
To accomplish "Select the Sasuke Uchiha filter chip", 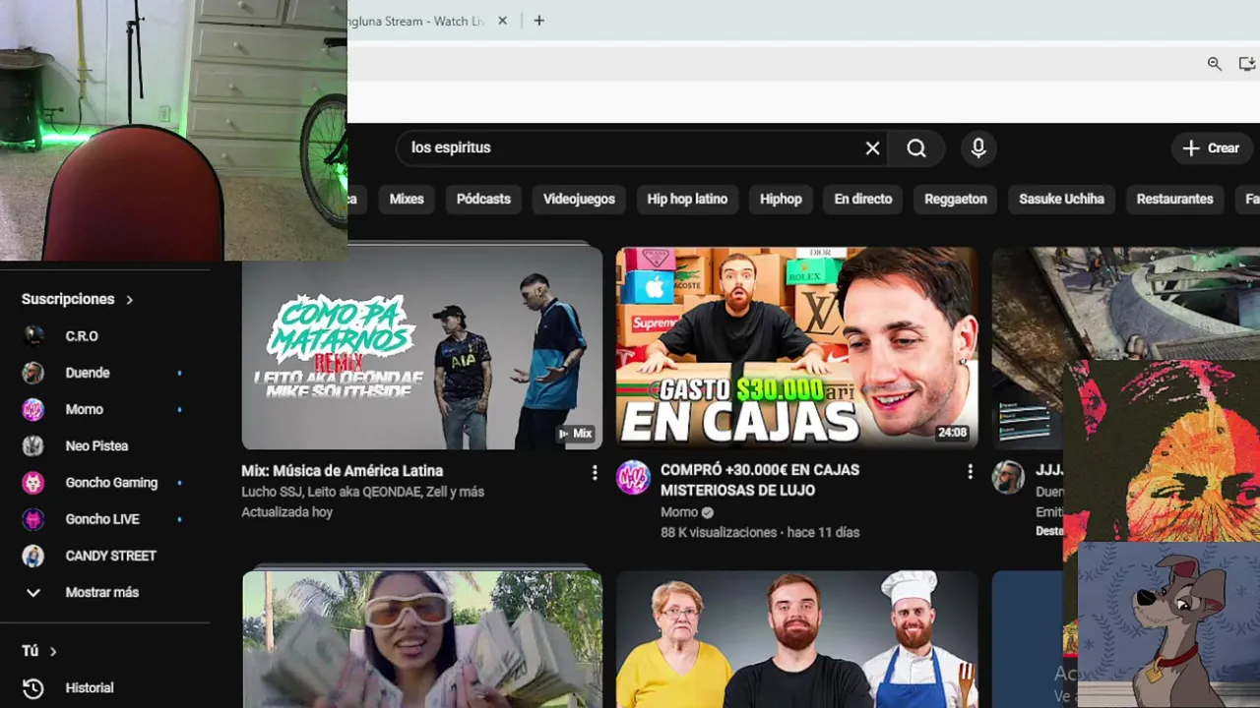I will coord(1061,199).
